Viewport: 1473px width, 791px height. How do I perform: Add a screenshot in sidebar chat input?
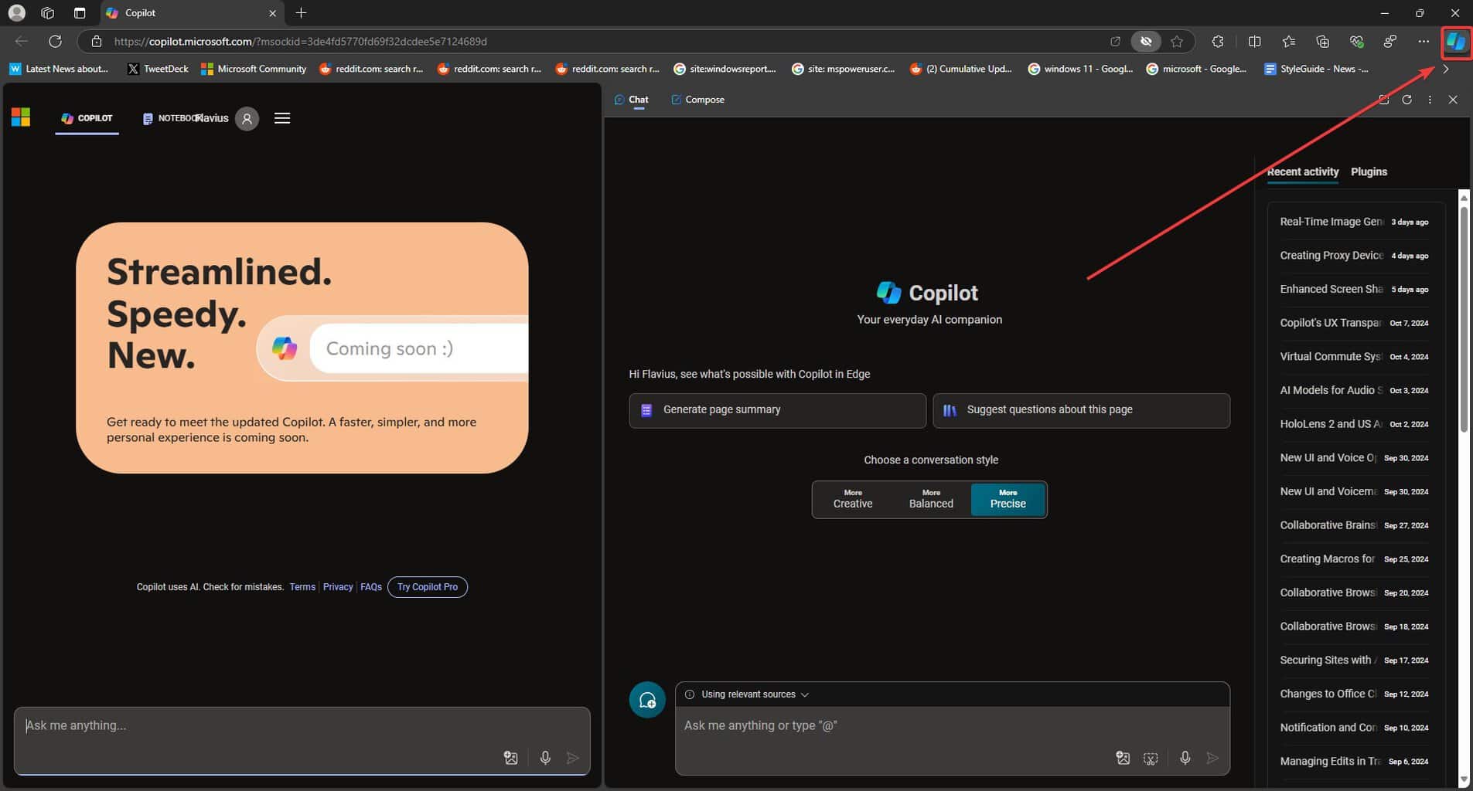[x=1151, y=759]
